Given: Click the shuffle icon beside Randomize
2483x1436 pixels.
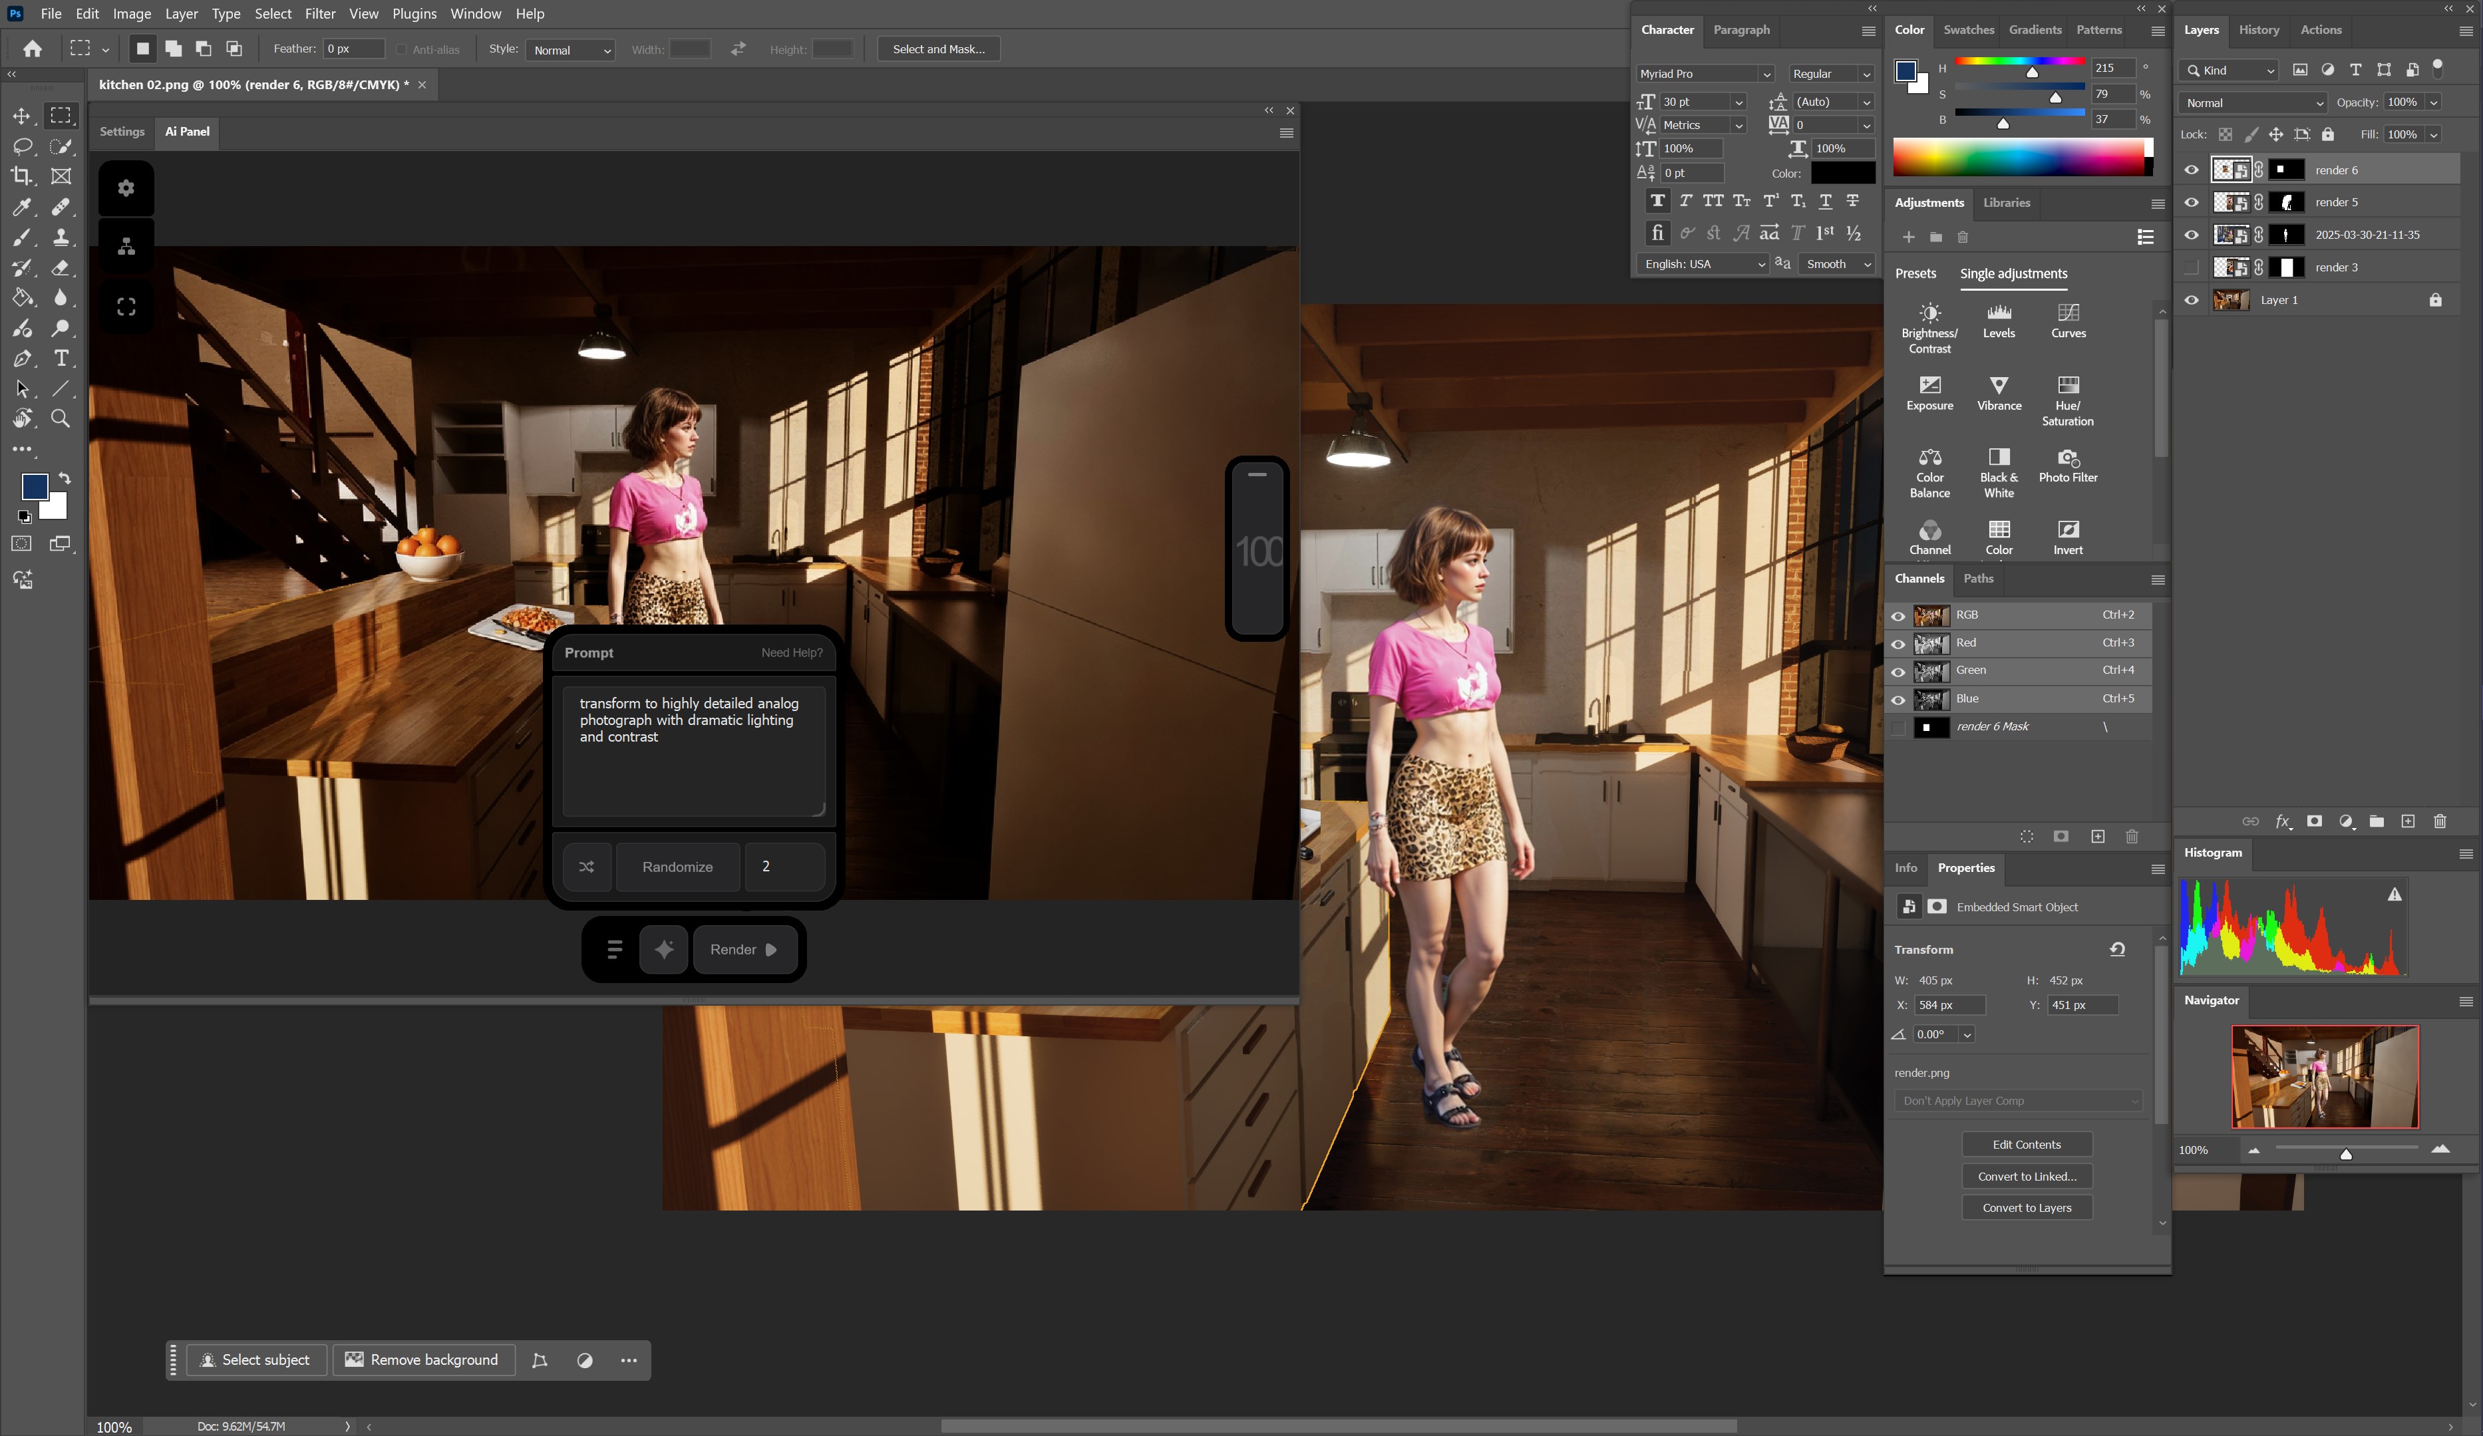Looking at the screenshot, I should tap(586, 867).
